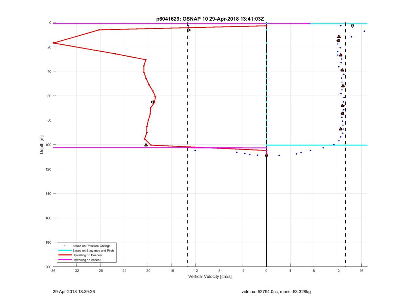Click the plot title "p6041629: OSNAP 10 29-Apr-2018 13:41:03Z"
The image size is (406, 300).
210,19
